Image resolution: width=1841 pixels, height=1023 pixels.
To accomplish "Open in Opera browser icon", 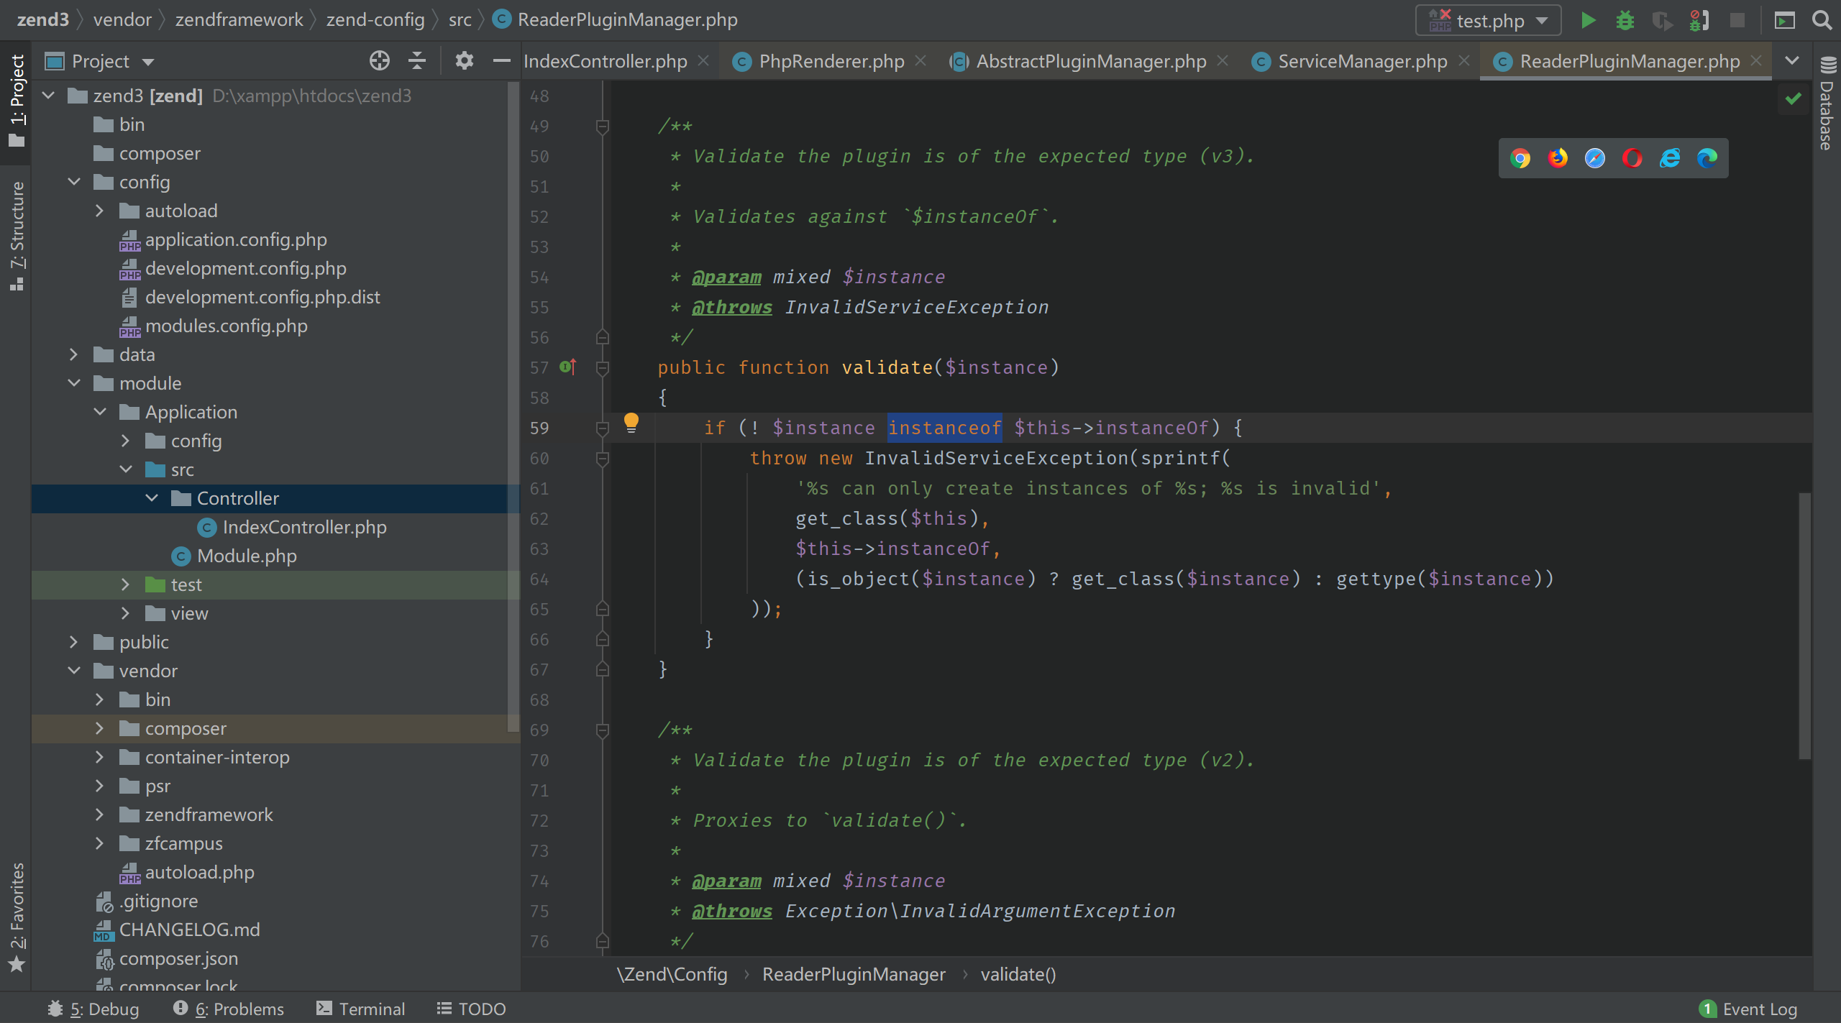I will [1632, 158].
